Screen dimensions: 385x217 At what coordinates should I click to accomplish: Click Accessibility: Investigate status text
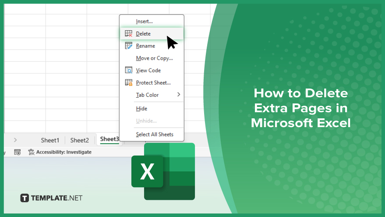[64, 152]
